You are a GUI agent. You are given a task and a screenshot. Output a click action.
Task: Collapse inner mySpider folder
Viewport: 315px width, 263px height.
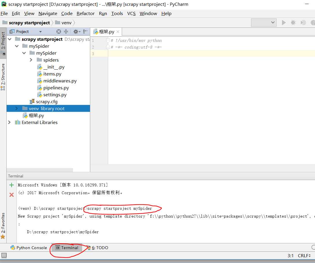point(24,53)
